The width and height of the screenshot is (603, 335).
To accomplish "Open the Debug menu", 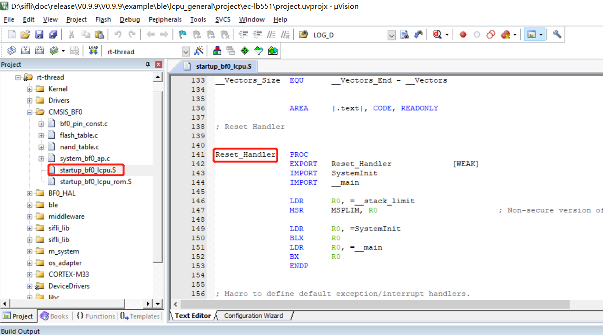I will pyautogui.click(x=130, y=19).
